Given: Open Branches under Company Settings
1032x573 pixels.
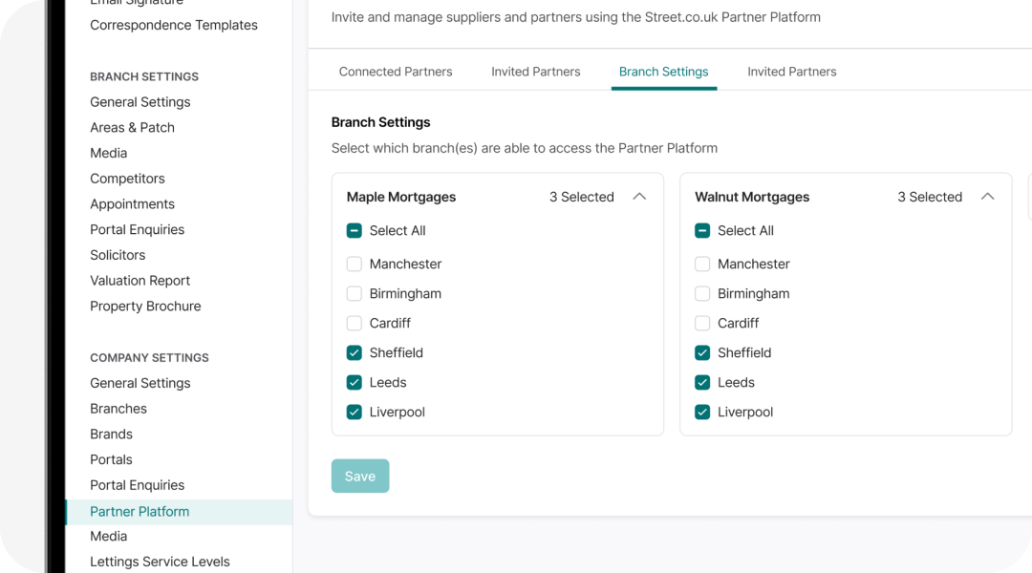Looking at the screenshot, I should (118, 408).
